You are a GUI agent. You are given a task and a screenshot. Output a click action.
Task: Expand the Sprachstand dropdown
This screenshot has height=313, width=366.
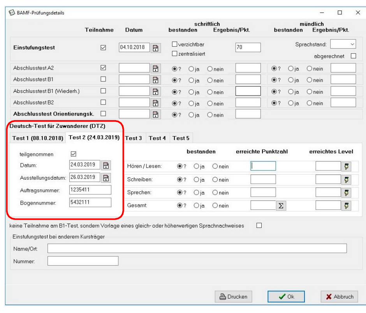coord(352,44)
